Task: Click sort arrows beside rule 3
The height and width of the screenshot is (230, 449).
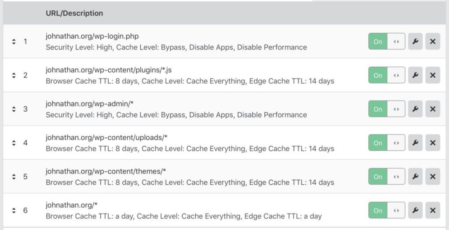Action: coord(14,109)
